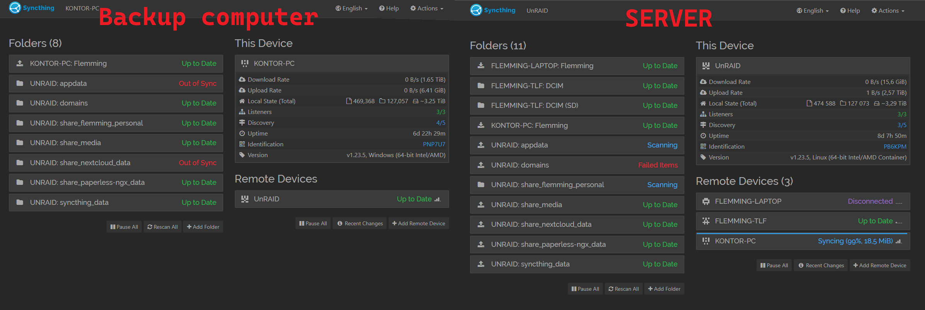Screen dimensions: 925x310
Task: Expand FLEMMING-TLF: DCIM folder on SERVER
Action: pos(577,86)
